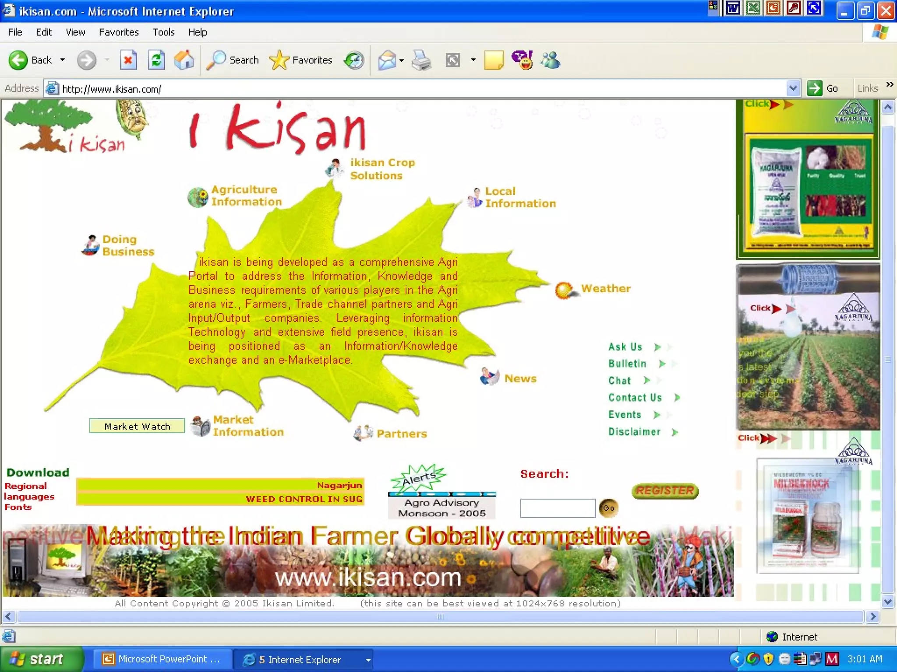Expand the address bar dropdown
Image resolution: width=897 pixels, height=672 pixels.
pyautogui.click(x=793, y=88)
